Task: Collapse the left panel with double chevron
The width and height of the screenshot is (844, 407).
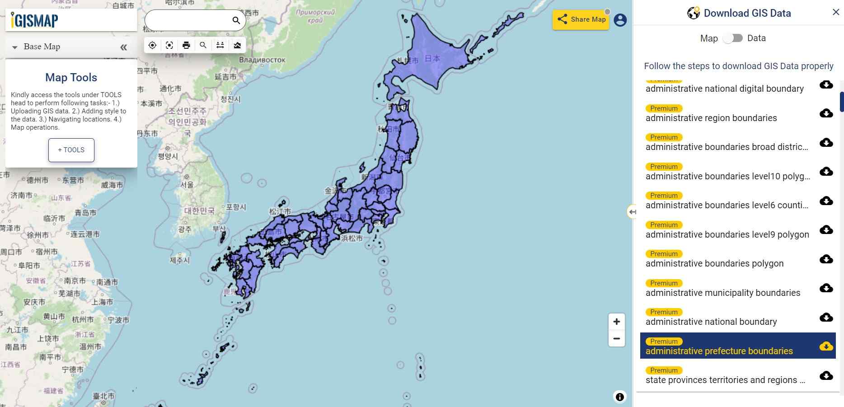Action: click(x=124, y=47)
